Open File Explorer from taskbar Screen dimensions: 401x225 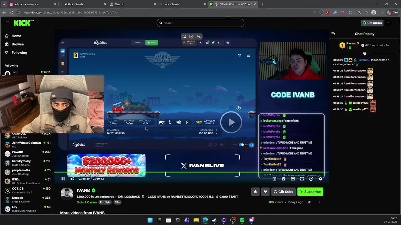[196, 220]
